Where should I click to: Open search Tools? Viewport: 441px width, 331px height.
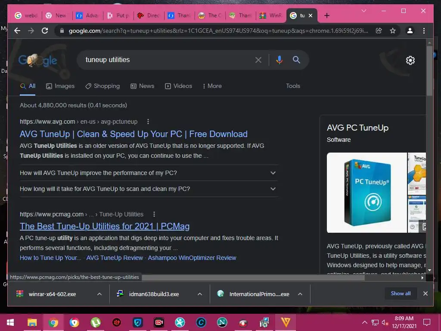pos(293,86)
